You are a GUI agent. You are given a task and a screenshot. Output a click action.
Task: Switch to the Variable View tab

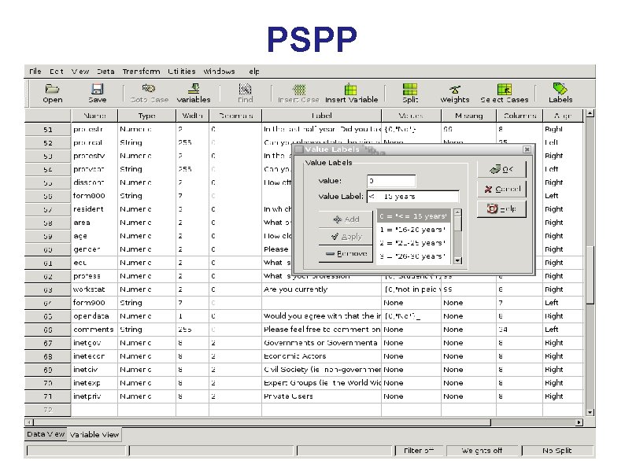coord(94,434)
